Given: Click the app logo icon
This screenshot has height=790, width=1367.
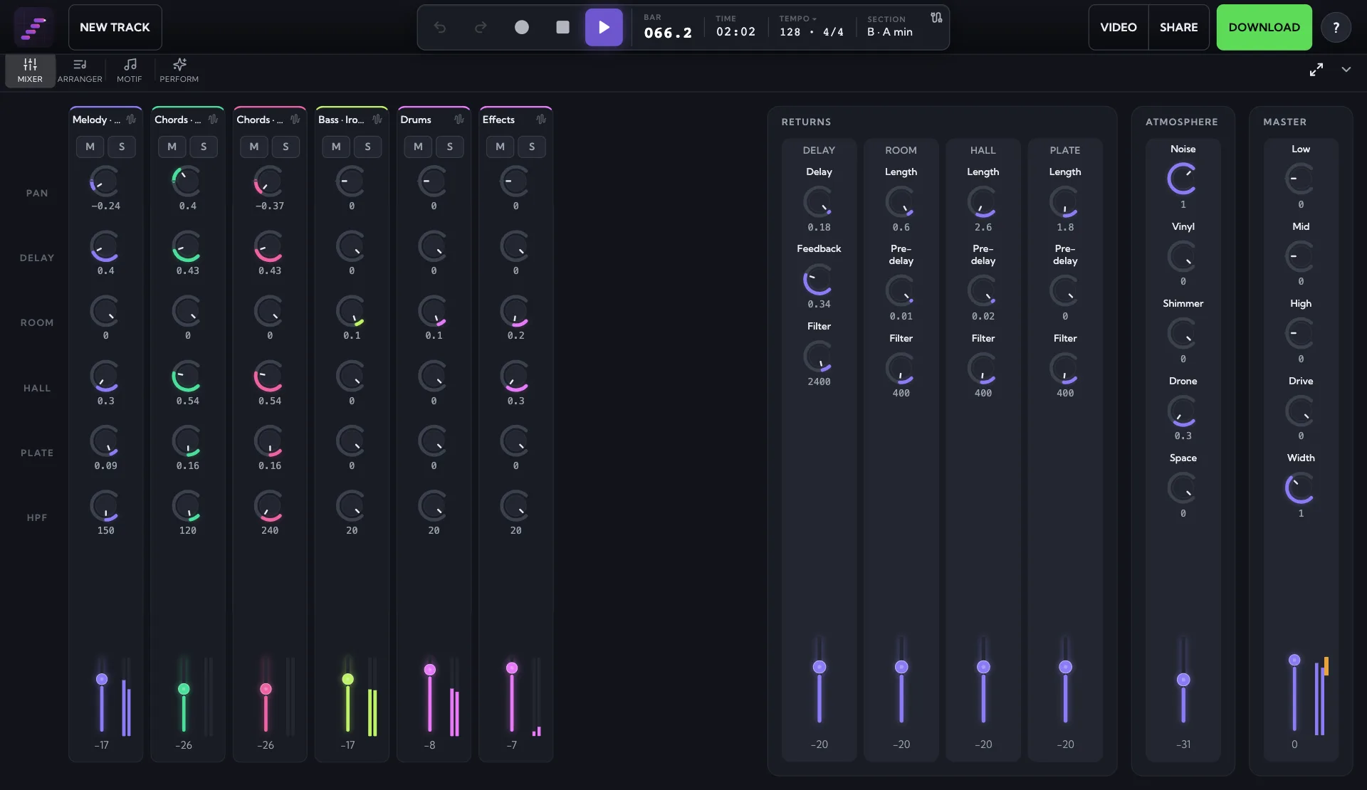Looking at the screenshot, I should click(x=33, y=27).
